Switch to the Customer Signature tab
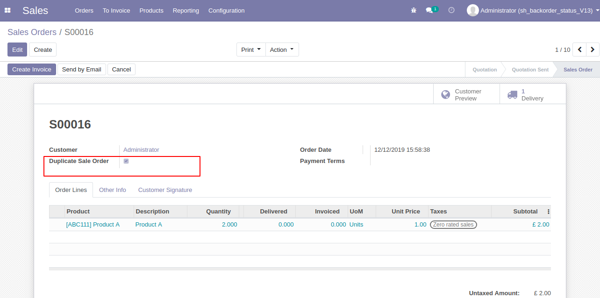 coord(165,190)
